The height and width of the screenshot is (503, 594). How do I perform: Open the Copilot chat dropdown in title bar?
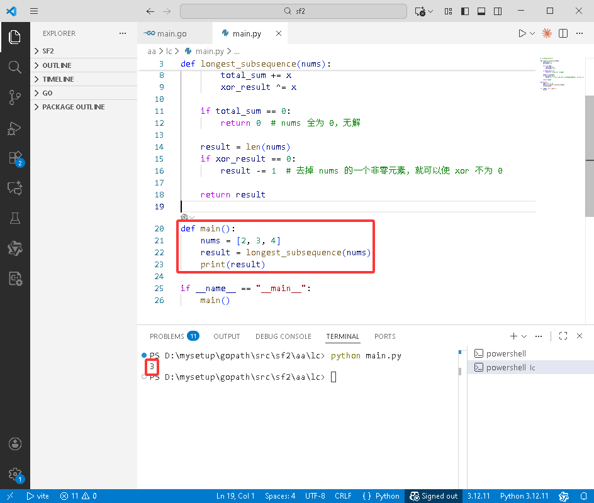click(x=430, y=11)
